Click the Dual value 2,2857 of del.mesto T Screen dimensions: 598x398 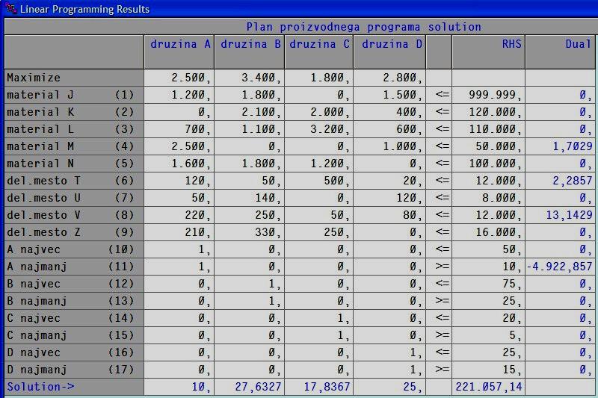560,181
